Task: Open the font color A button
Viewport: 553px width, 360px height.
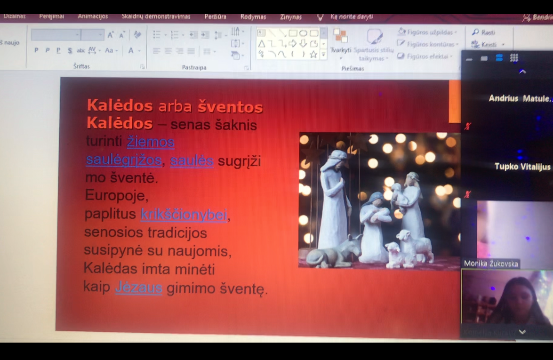Action: [131, 50]
